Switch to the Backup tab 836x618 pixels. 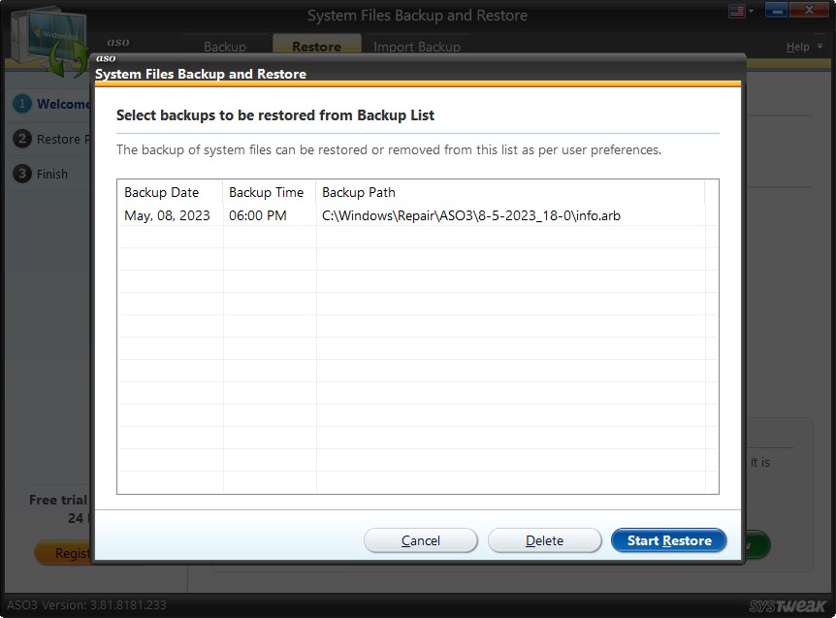(x=224, y=46)
